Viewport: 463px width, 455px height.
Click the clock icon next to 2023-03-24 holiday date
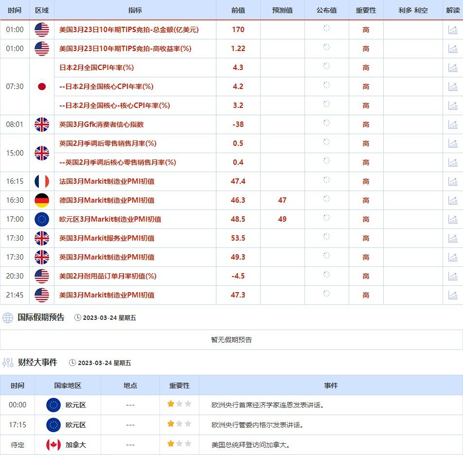tap(78, 318)
